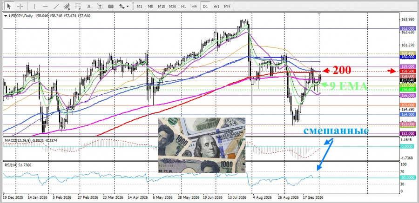
Task: Click the 26 Aug 2026 date label
Action: pos(288,198)
